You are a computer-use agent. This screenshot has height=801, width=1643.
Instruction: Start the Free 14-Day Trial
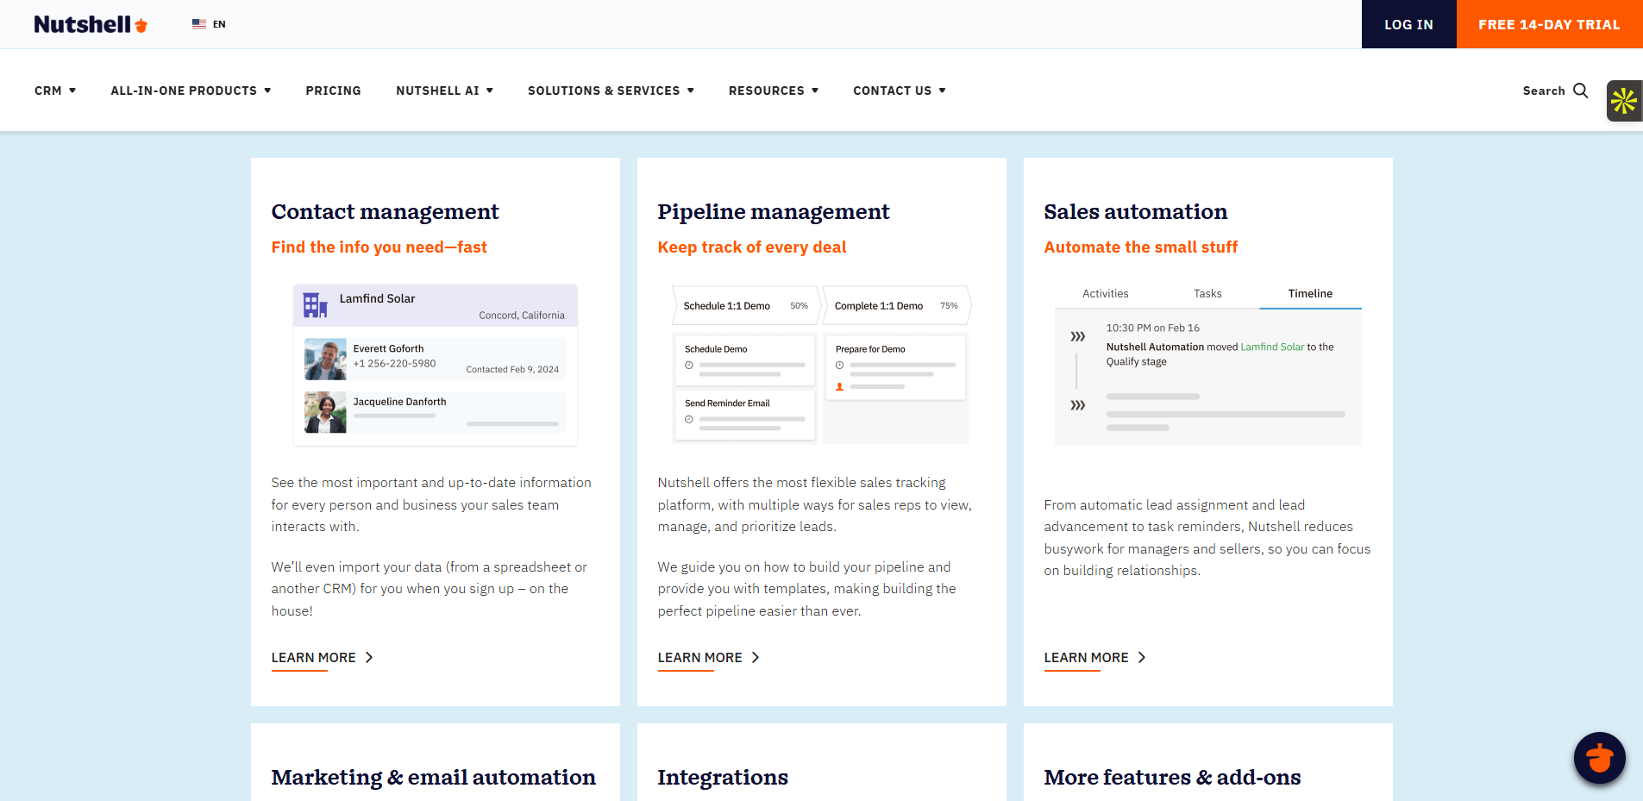(1549, 24)
